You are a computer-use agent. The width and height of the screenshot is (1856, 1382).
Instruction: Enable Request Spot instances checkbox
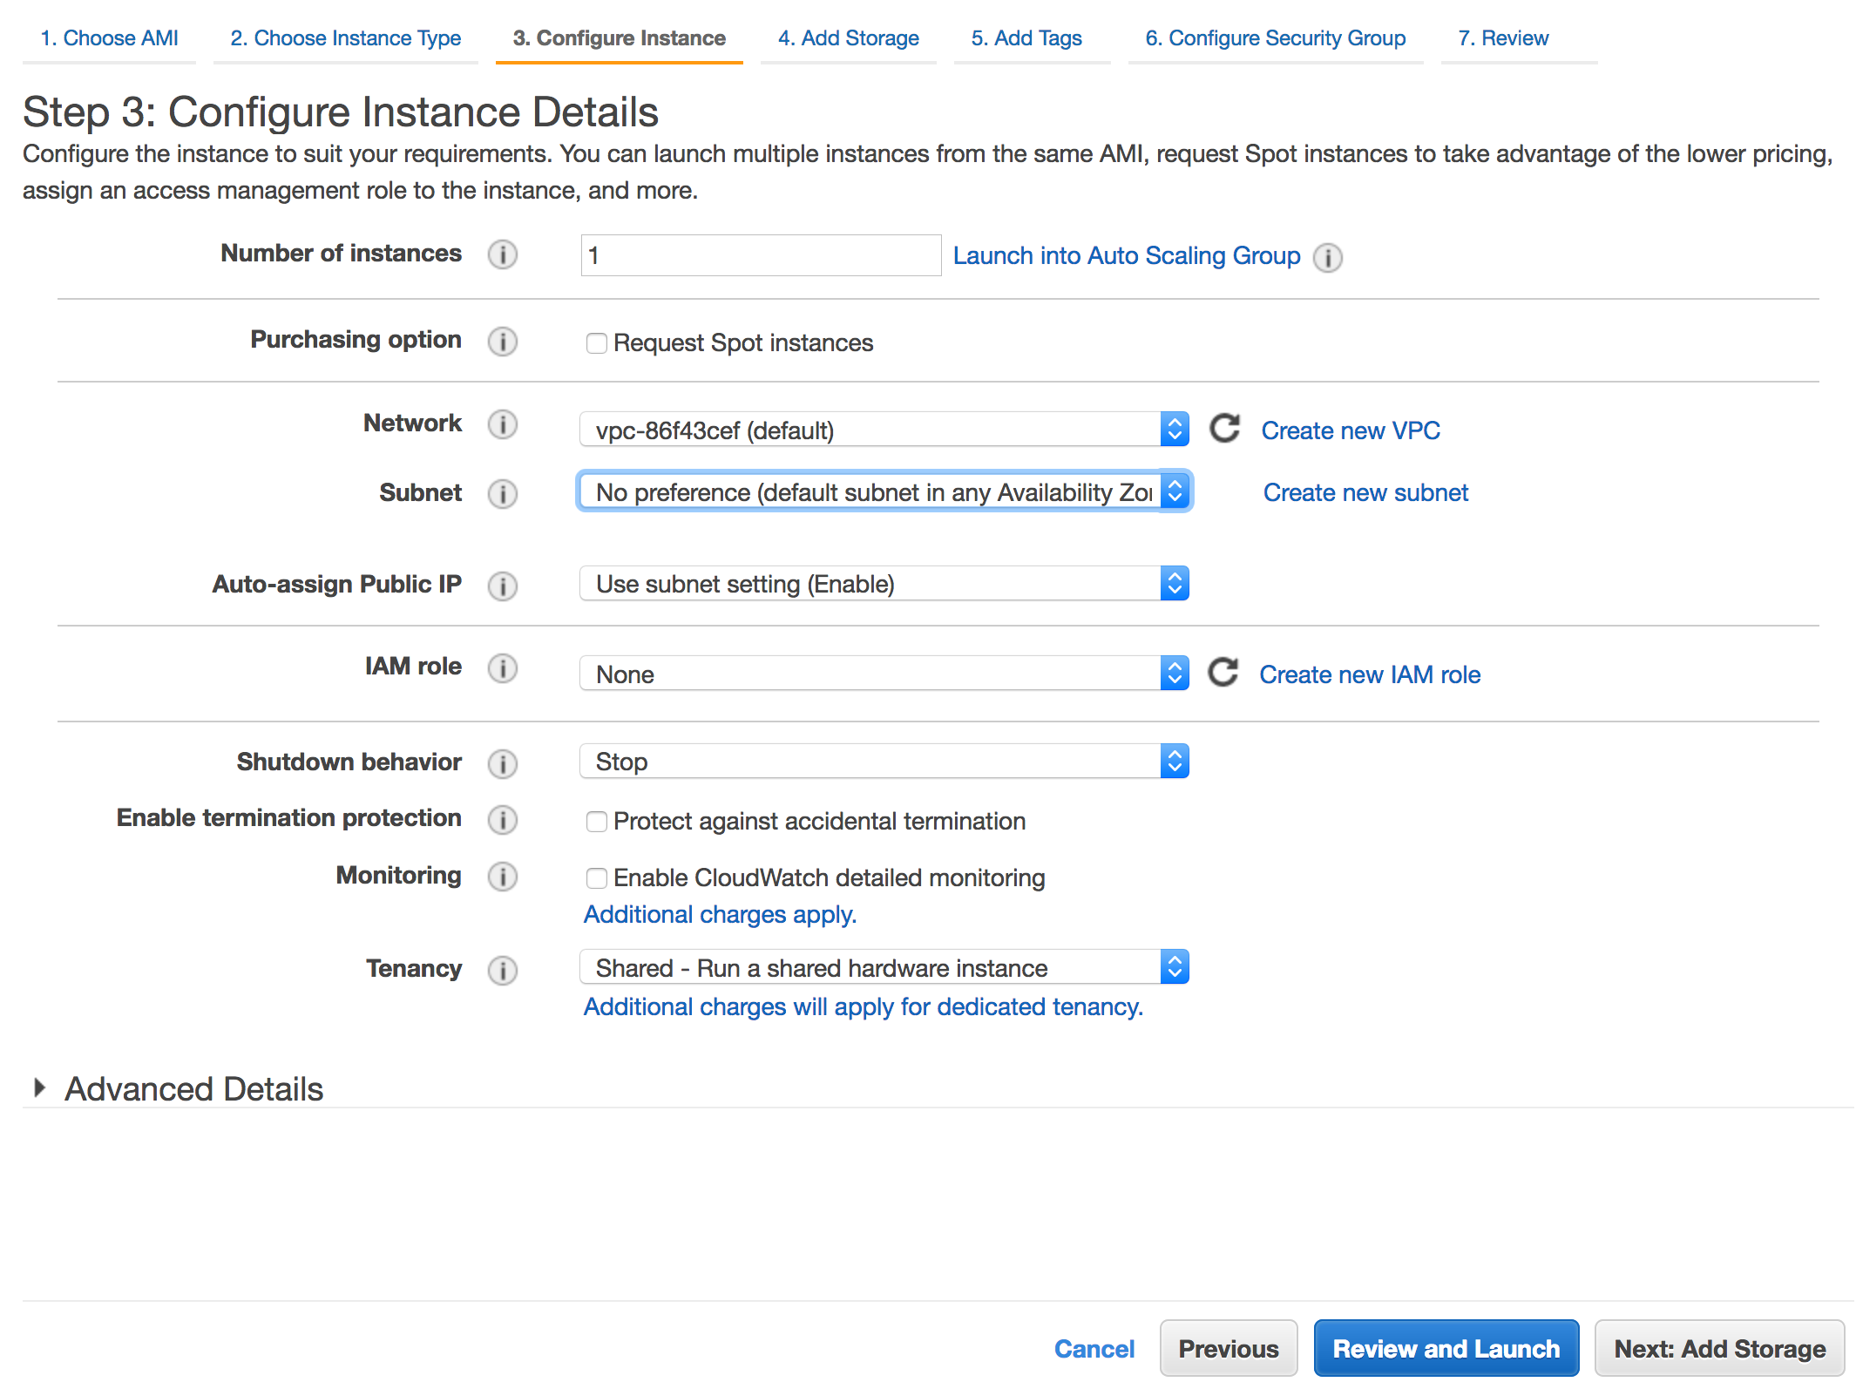pyautogui.click(x=596, y=343)
